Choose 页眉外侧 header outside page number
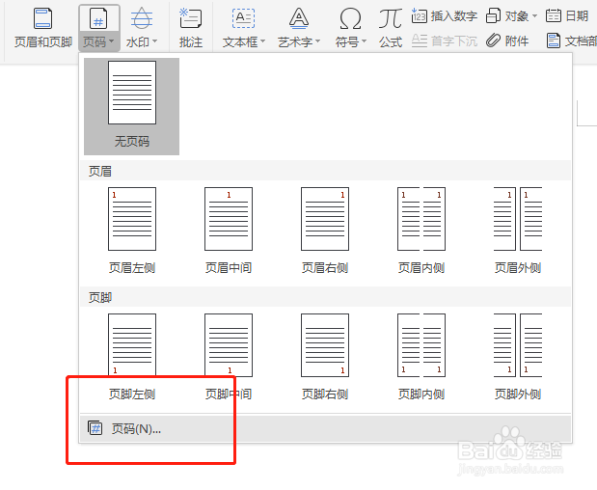The image size is (597, 490). click(518, 231)
